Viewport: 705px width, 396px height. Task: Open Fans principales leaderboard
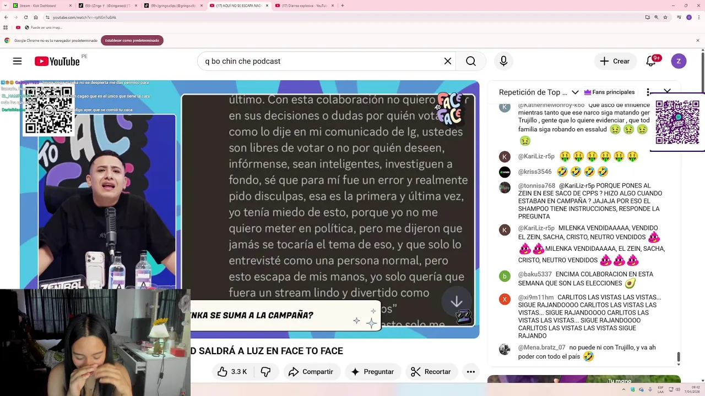pyautogui.click(x=609, y=92)
